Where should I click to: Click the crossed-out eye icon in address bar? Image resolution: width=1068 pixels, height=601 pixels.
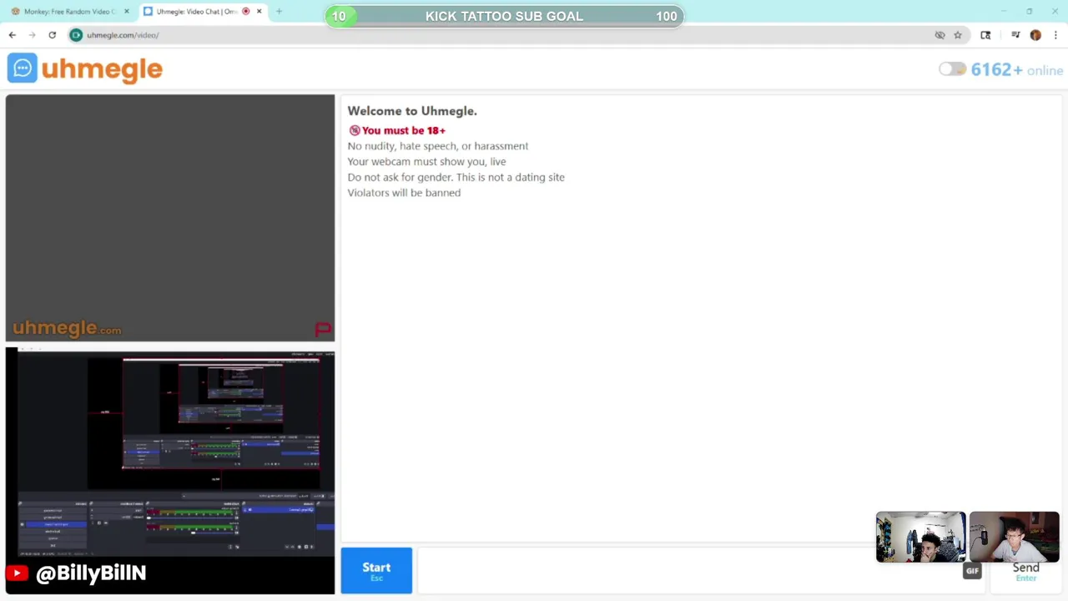(940, 35)
